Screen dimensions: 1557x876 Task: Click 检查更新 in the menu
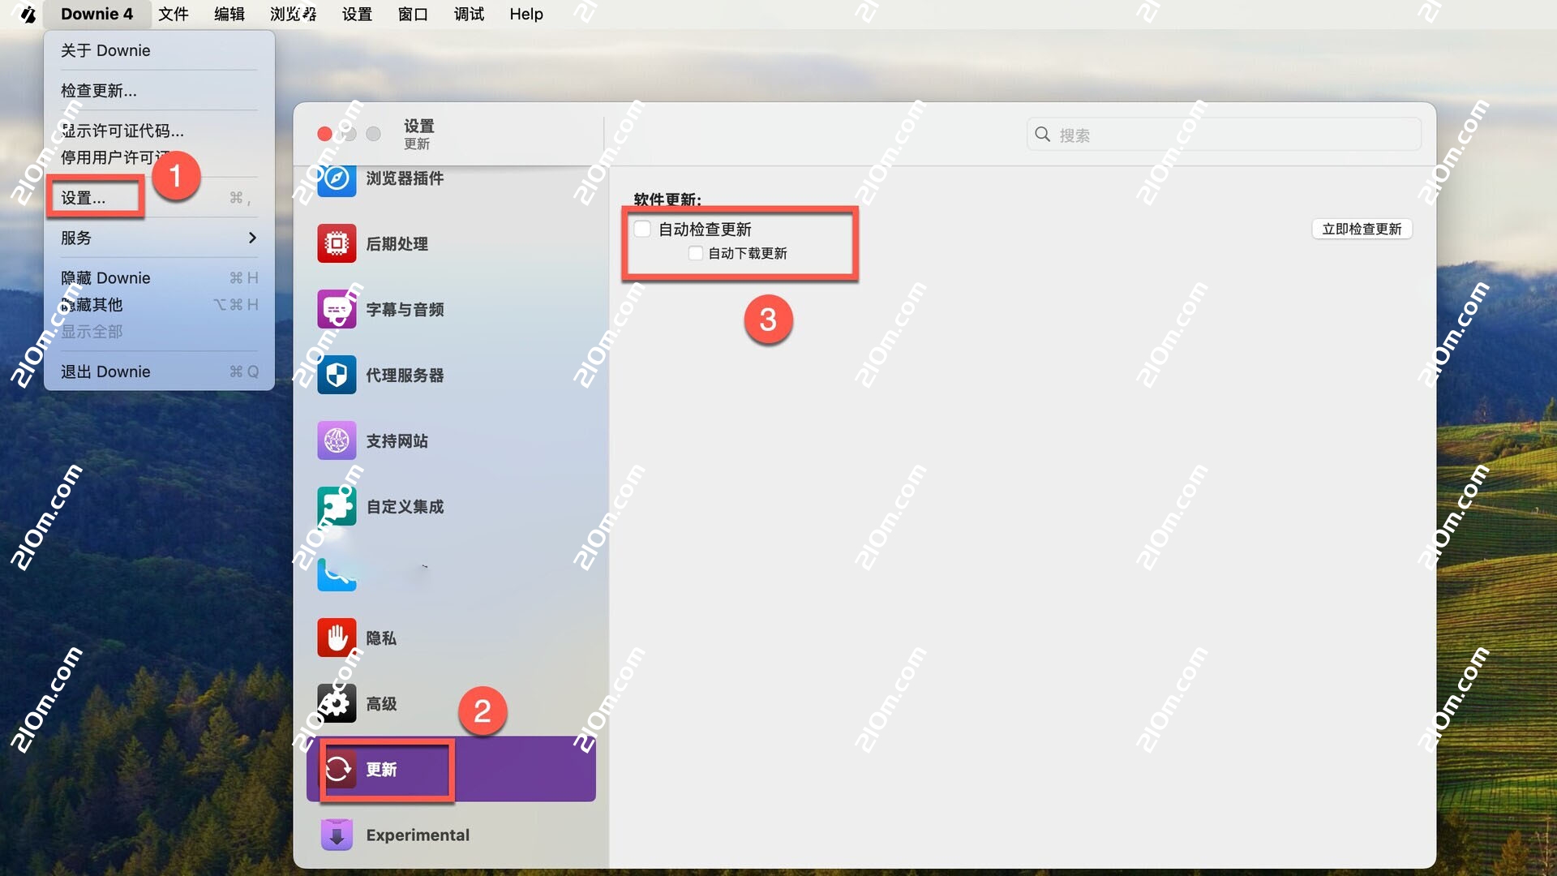tap(97, 90)
